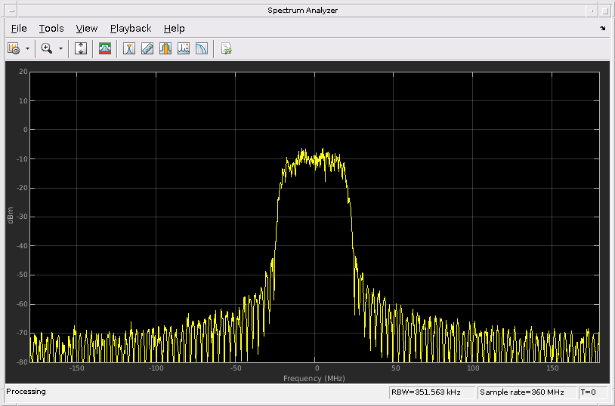The image size is (615, 406).
Task: Expand the spectrum settings dropdown arrow
Action: (28, 48)
